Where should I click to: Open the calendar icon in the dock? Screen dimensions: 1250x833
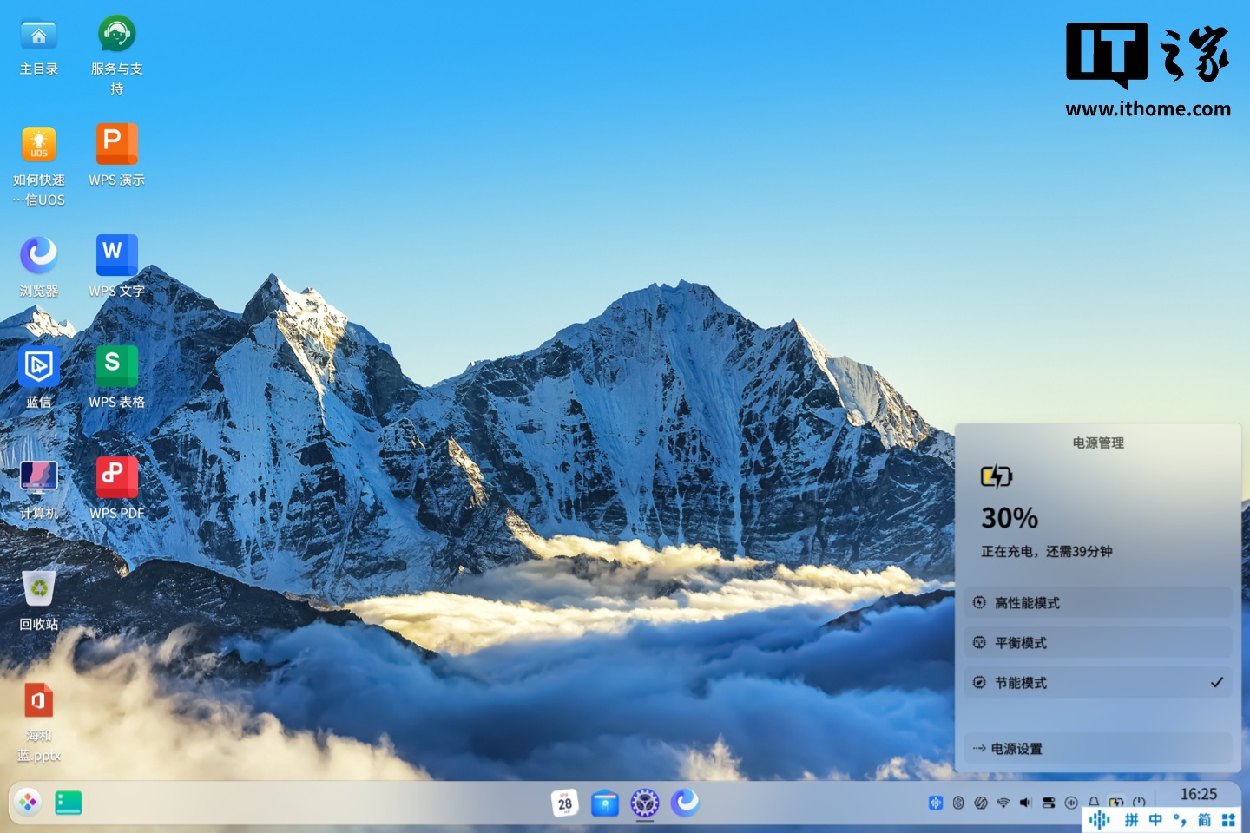pyautogui.click(x=565, y=803)
